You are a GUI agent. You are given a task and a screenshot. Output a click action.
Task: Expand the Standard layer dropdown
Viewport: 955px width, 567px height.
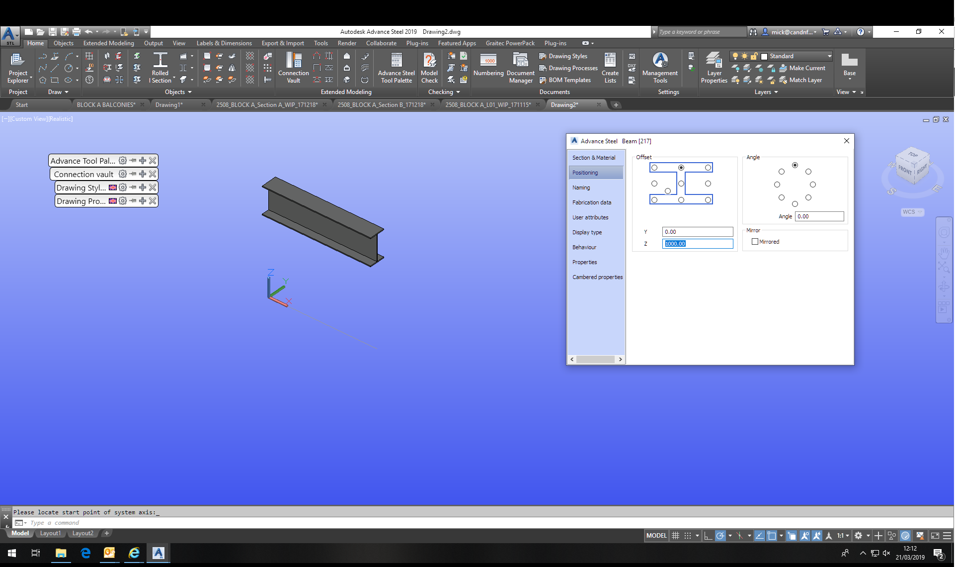click(x=829, y=56)
